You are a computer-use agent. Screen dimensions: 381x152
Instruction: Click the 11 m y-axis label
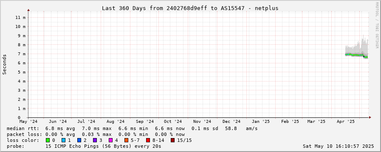[20, 17]
